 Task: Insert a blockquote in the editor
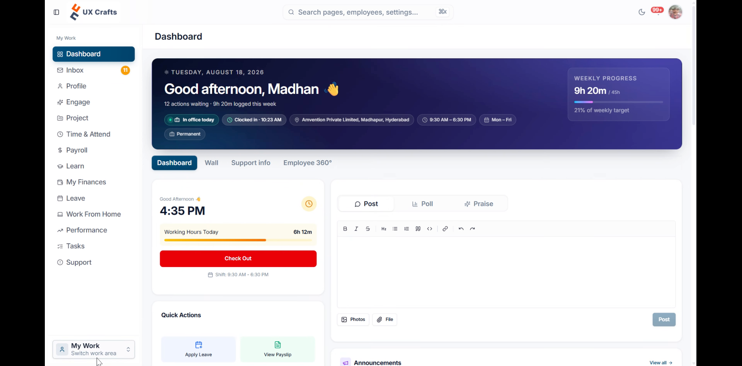(418, 229)
